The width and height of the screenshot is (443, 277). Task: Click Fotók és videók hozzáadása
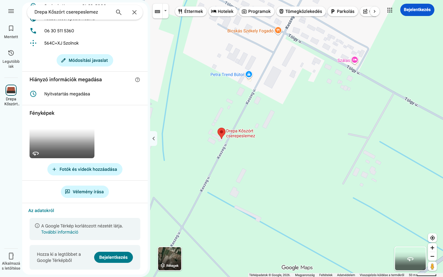point(85,169)
